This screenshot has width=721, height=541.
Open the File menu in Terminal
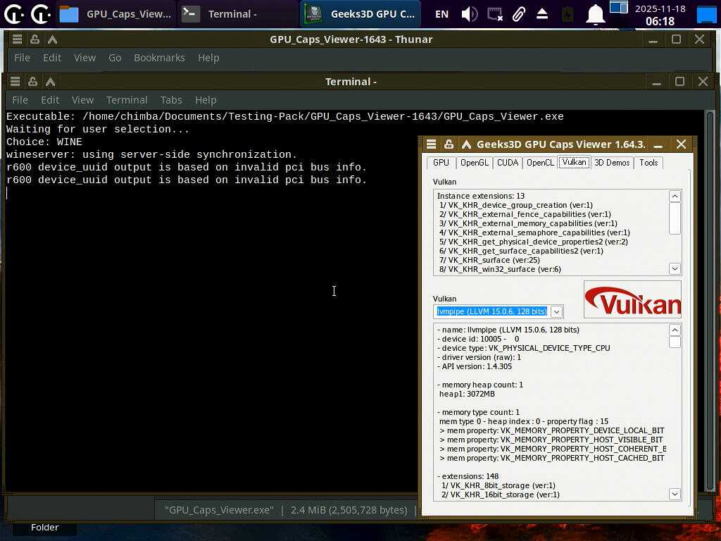tap(20, 100)
